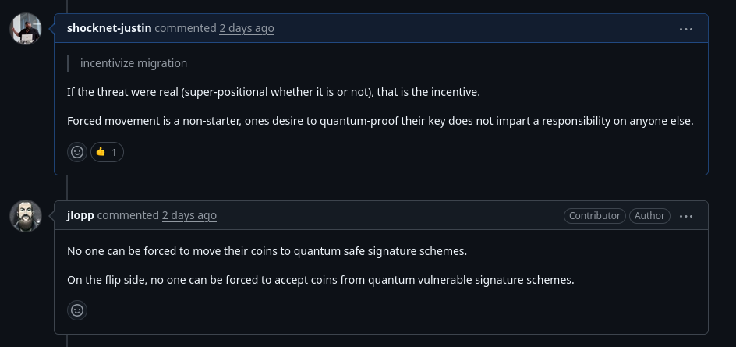Open the three-dot menu on shocknet-justin's comment
This screenshot has width=736, height=347.
pyautogui.click(x=686, y=29)
